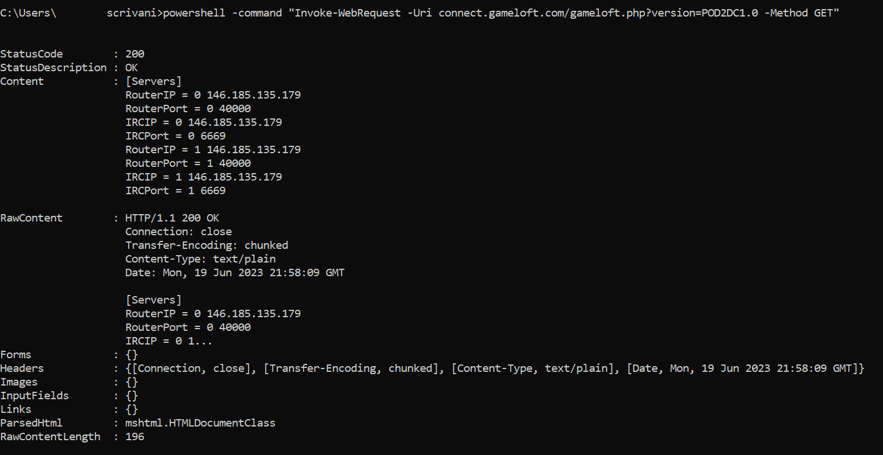Click the IRCIP = 1 146.185.135.179 line

[204, 177]
